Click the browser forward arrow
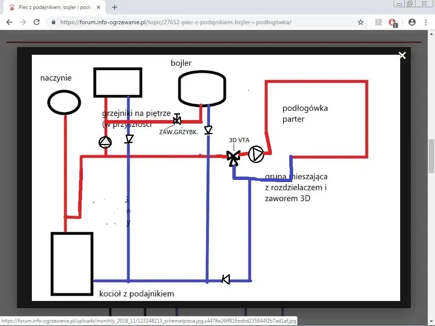This screenshot has width=435, height=326. click(x=23, y=22)
